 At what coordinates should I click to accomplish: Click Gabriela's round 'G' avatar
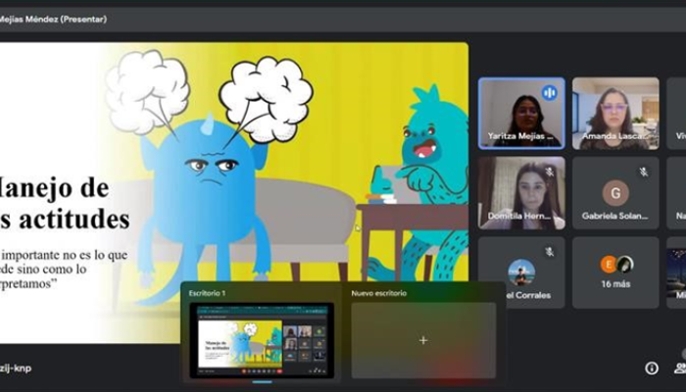pos(614,191)
